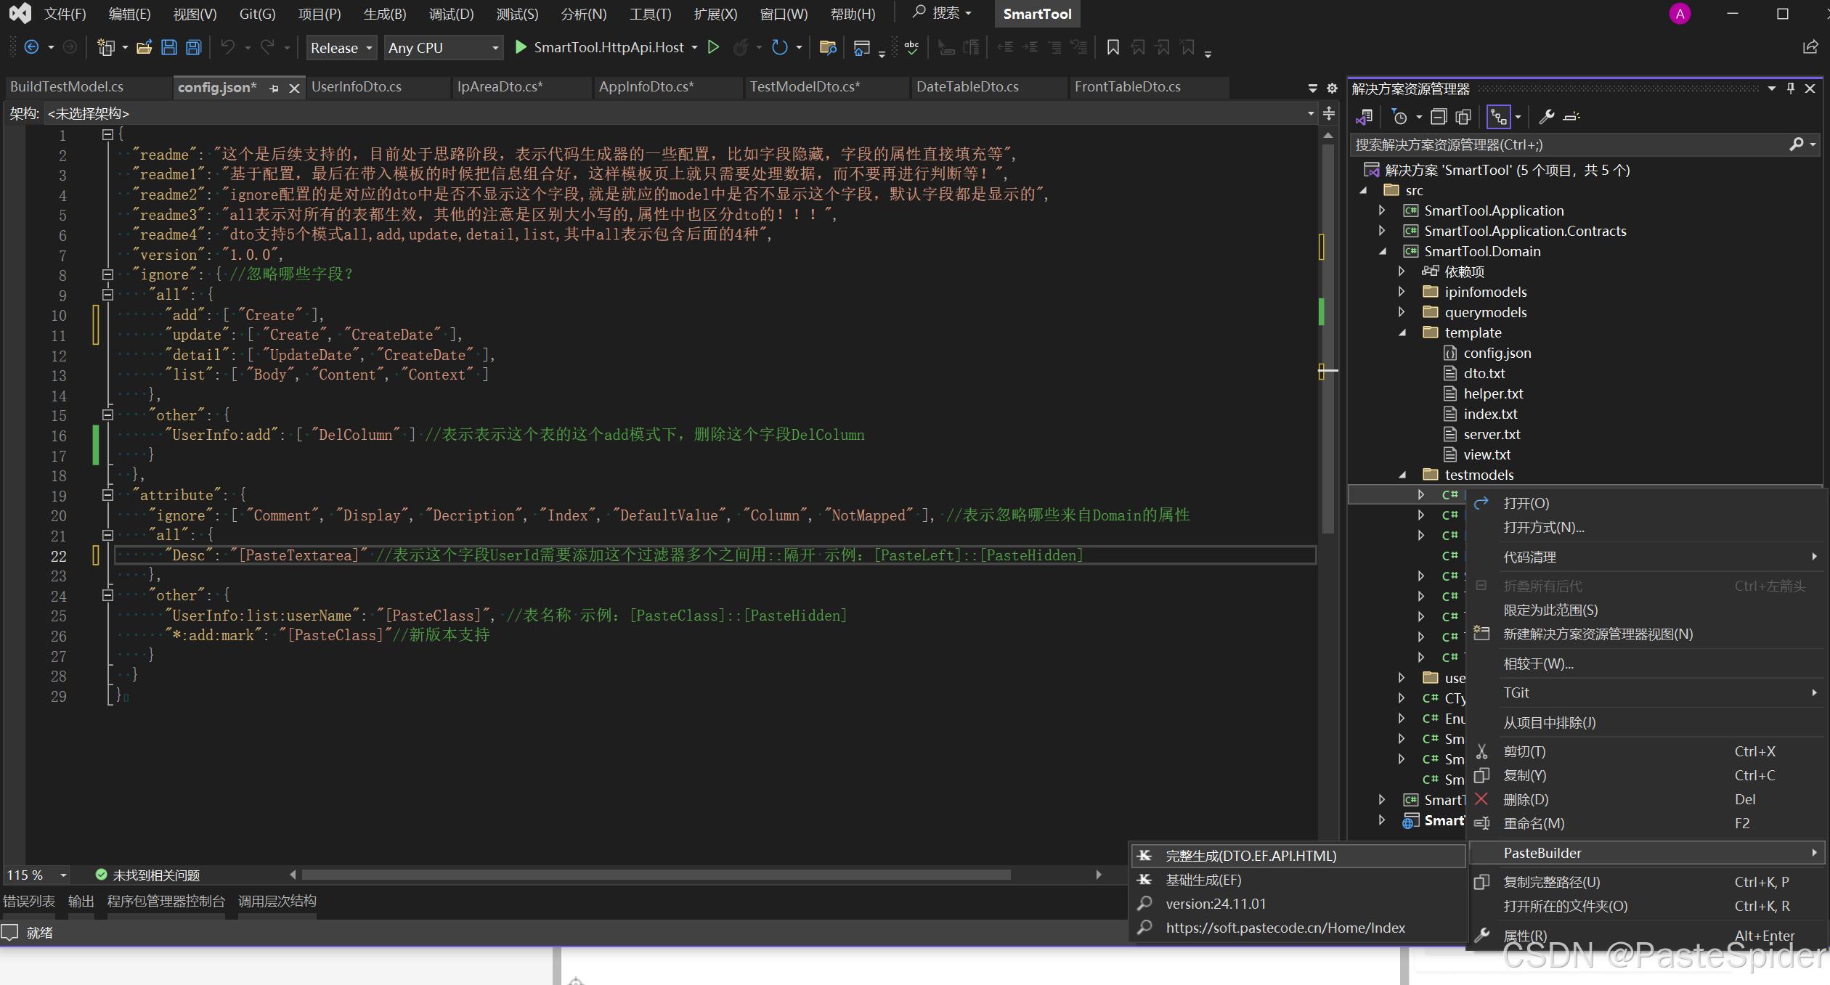
Task: Open the 文件(F) menu
Action: pyautogui.click(x=65, y=14)
